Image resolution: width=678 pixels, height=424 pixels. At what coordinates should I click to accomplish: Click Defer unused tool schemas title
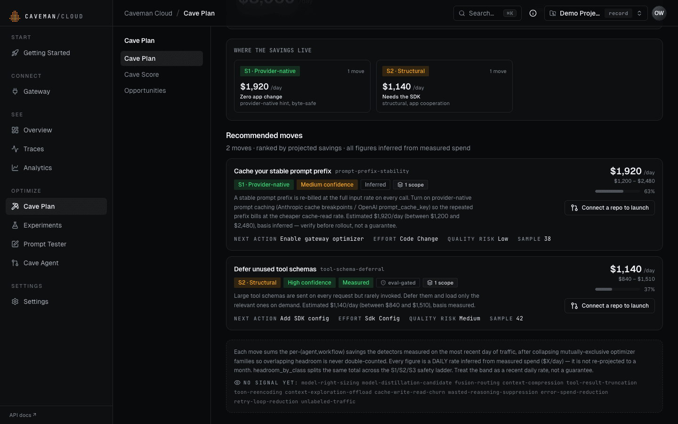(x=275, y=269)
